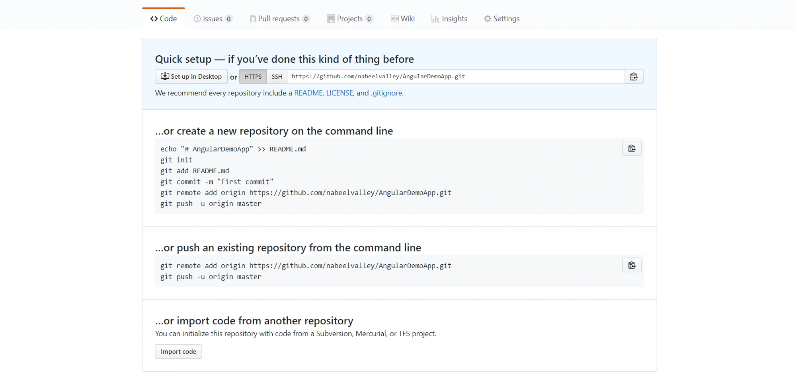The height and width of the screenshot is (378, 796).
Task: Open repository Settings tab
Action: click(x=502, y=19)
